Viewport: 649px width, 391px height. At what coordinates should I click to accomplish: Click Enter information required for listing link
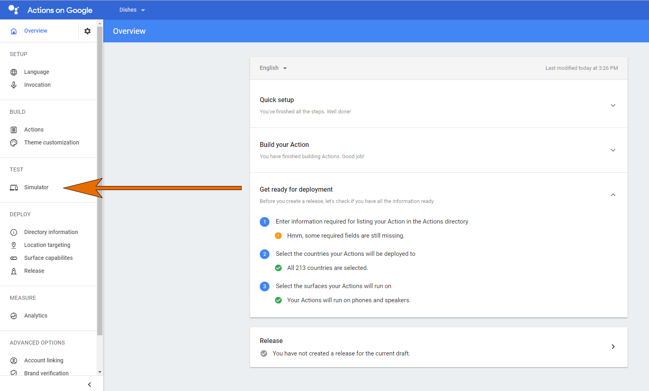pos(371,222)
